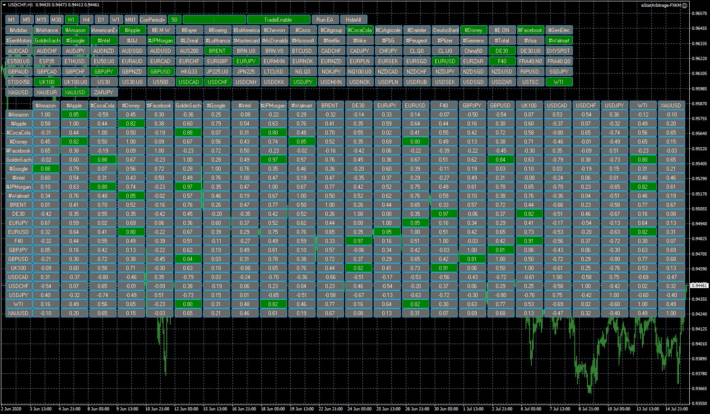This screenshot has height=414, width=710.
Task: Toggle the #Chevron symbol button
Action: coord(274,30)
